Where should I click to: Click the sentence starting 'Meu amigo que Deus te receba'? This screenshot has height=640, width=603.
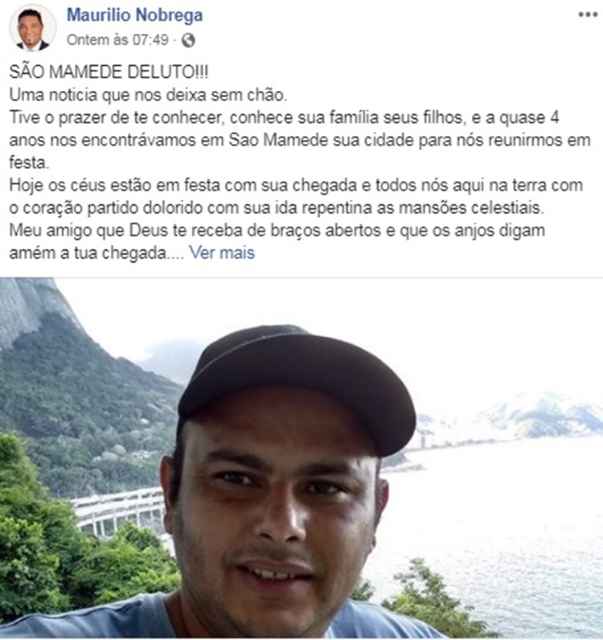coord(277,241)
